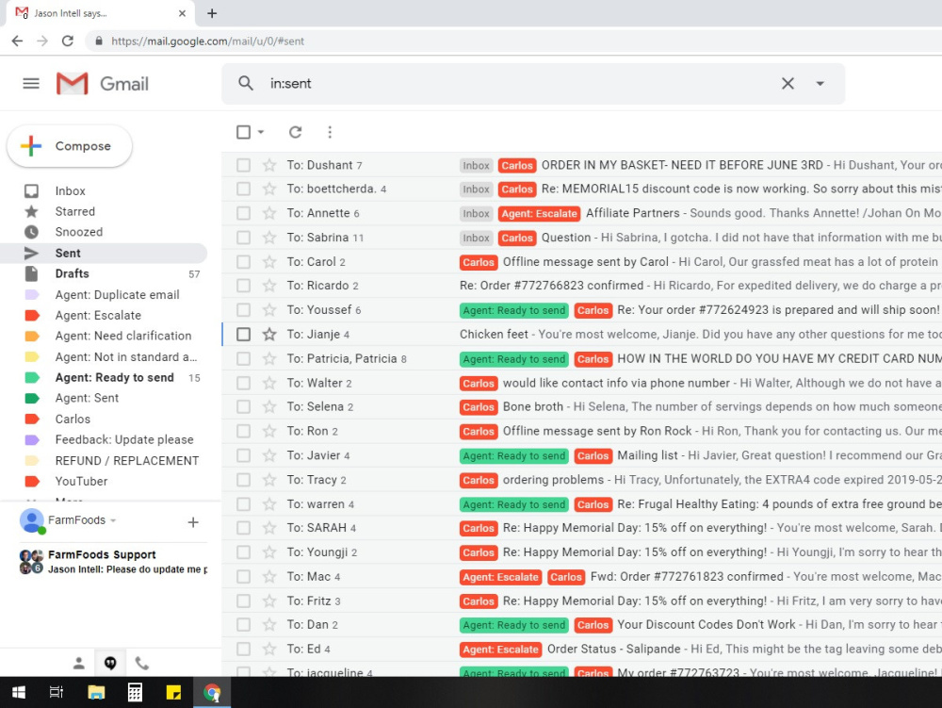Star the email to SARAH
Image resolution: width=942 pixels, height=708 pixels.
269,528
